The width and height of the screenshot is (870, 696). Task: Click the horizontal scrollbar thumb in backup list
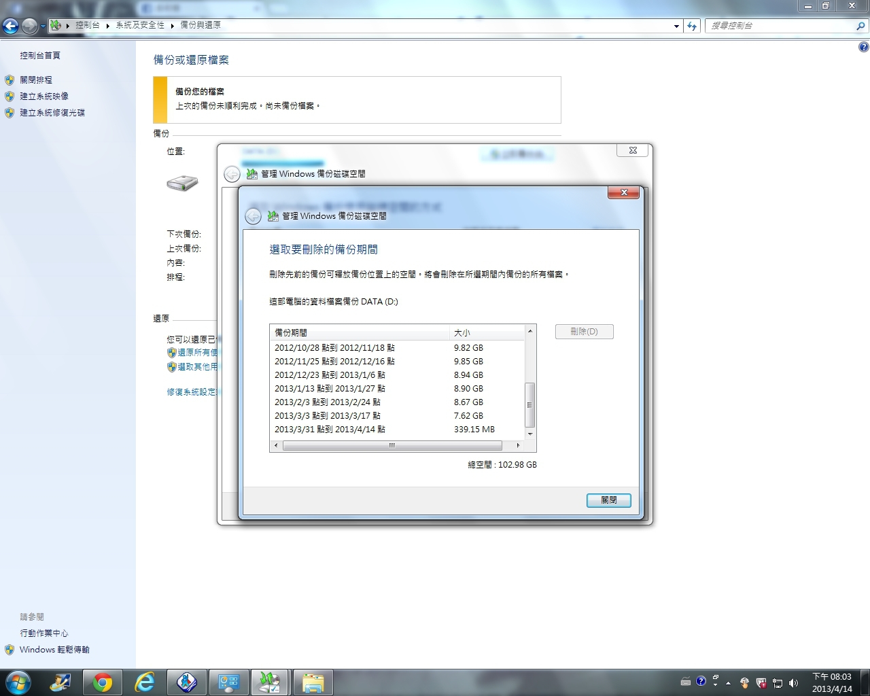[392, 446]
